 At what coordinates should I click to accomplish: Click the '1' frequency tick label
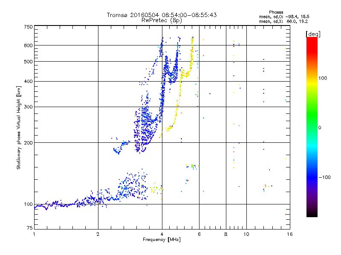34,234
